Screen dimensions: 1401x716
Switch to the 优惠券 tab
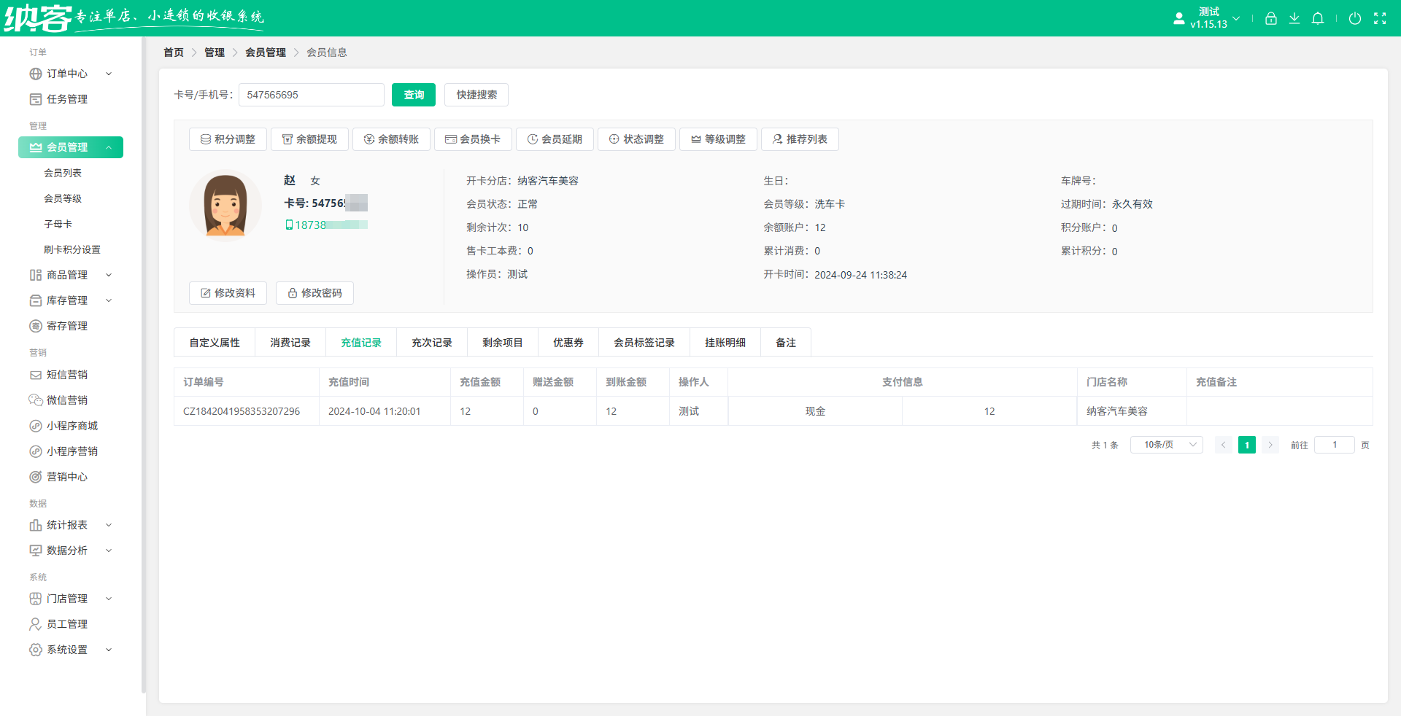[x=568, y=342]
